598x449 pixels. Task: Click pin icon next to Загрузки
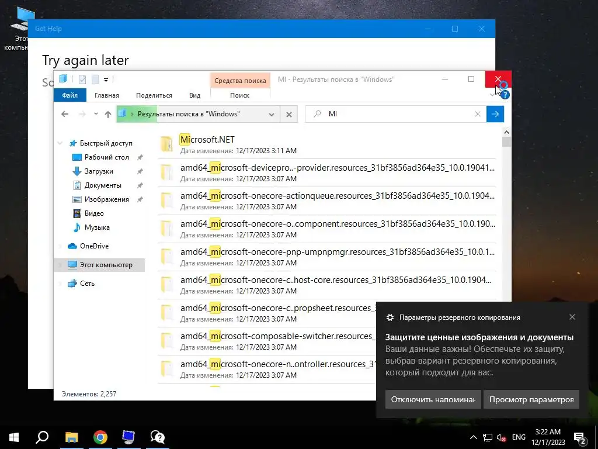tap(140, 171)
